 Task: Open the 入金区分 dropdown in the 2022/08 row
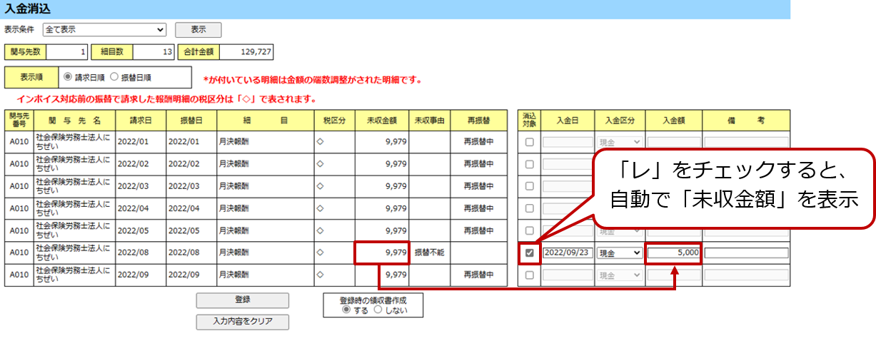point(618,253)
